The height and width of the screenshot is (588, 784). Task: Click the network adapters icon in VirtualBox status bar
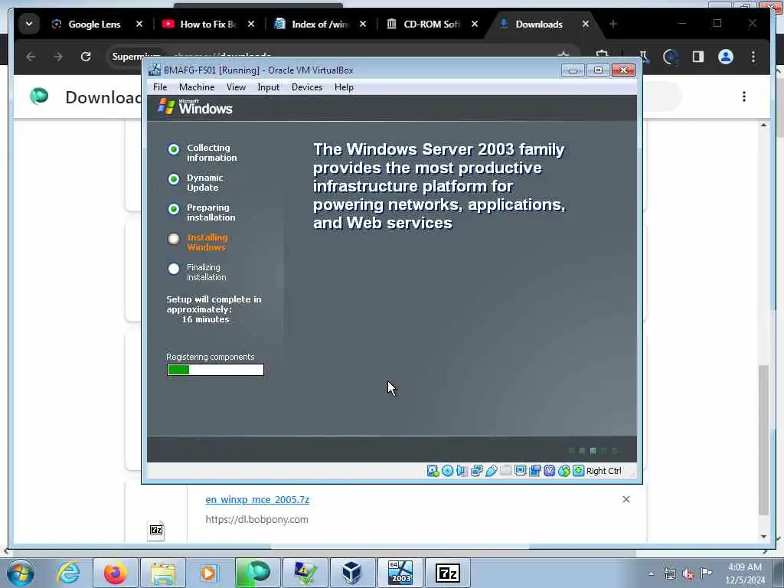tap(476, 471)
